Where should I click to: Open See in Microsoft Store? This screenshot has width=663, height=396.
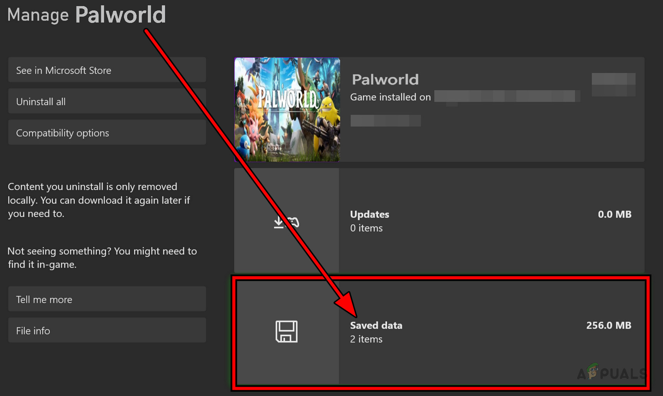[x=107, y=70]
